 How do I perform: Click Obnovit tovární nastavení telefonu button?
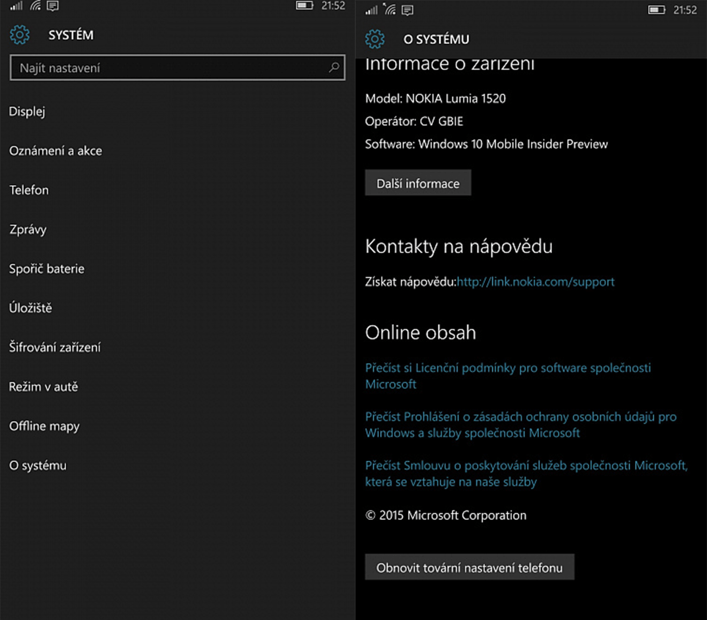[469, 567]
